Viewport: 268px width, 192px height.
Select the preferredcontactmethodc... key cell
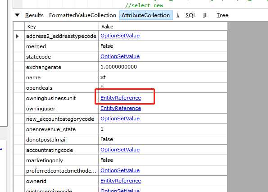tap(62, 171)
